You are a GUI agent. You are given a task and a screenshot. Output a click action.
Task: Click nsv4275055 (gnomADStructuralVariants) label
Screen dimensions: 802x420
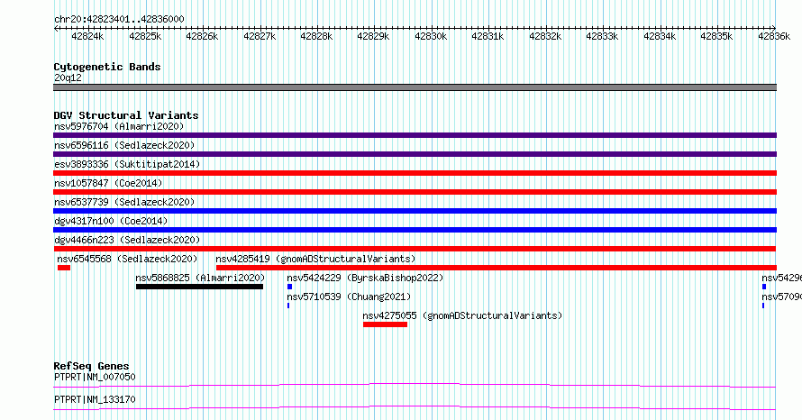click(x=462, y=315)
